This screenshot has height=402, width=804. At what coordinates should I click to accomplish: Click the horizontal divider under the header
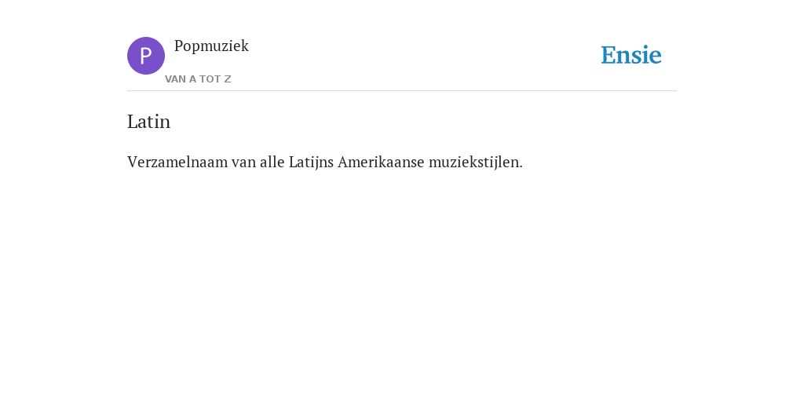(402, 91)
